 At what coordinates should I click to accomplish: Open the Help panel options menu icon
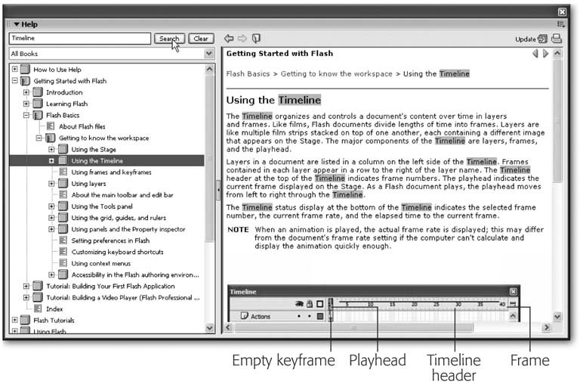point(560,24)
